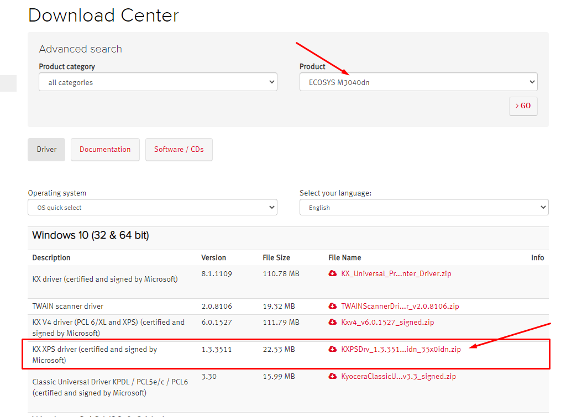Click the File Name column header

click(345, 257)
